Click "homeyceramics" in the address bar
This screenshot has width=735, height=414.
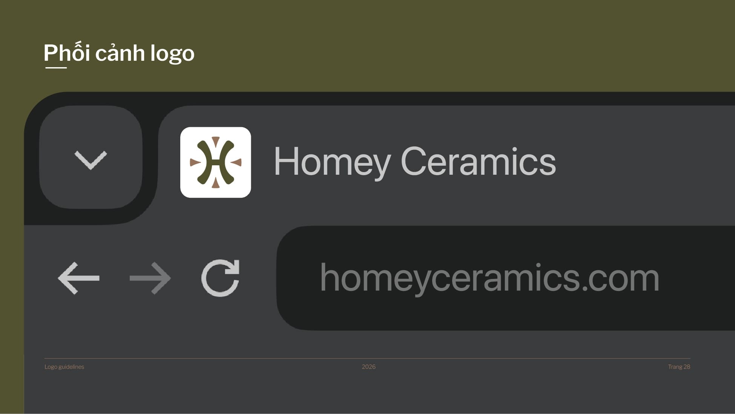pos(450,278)
